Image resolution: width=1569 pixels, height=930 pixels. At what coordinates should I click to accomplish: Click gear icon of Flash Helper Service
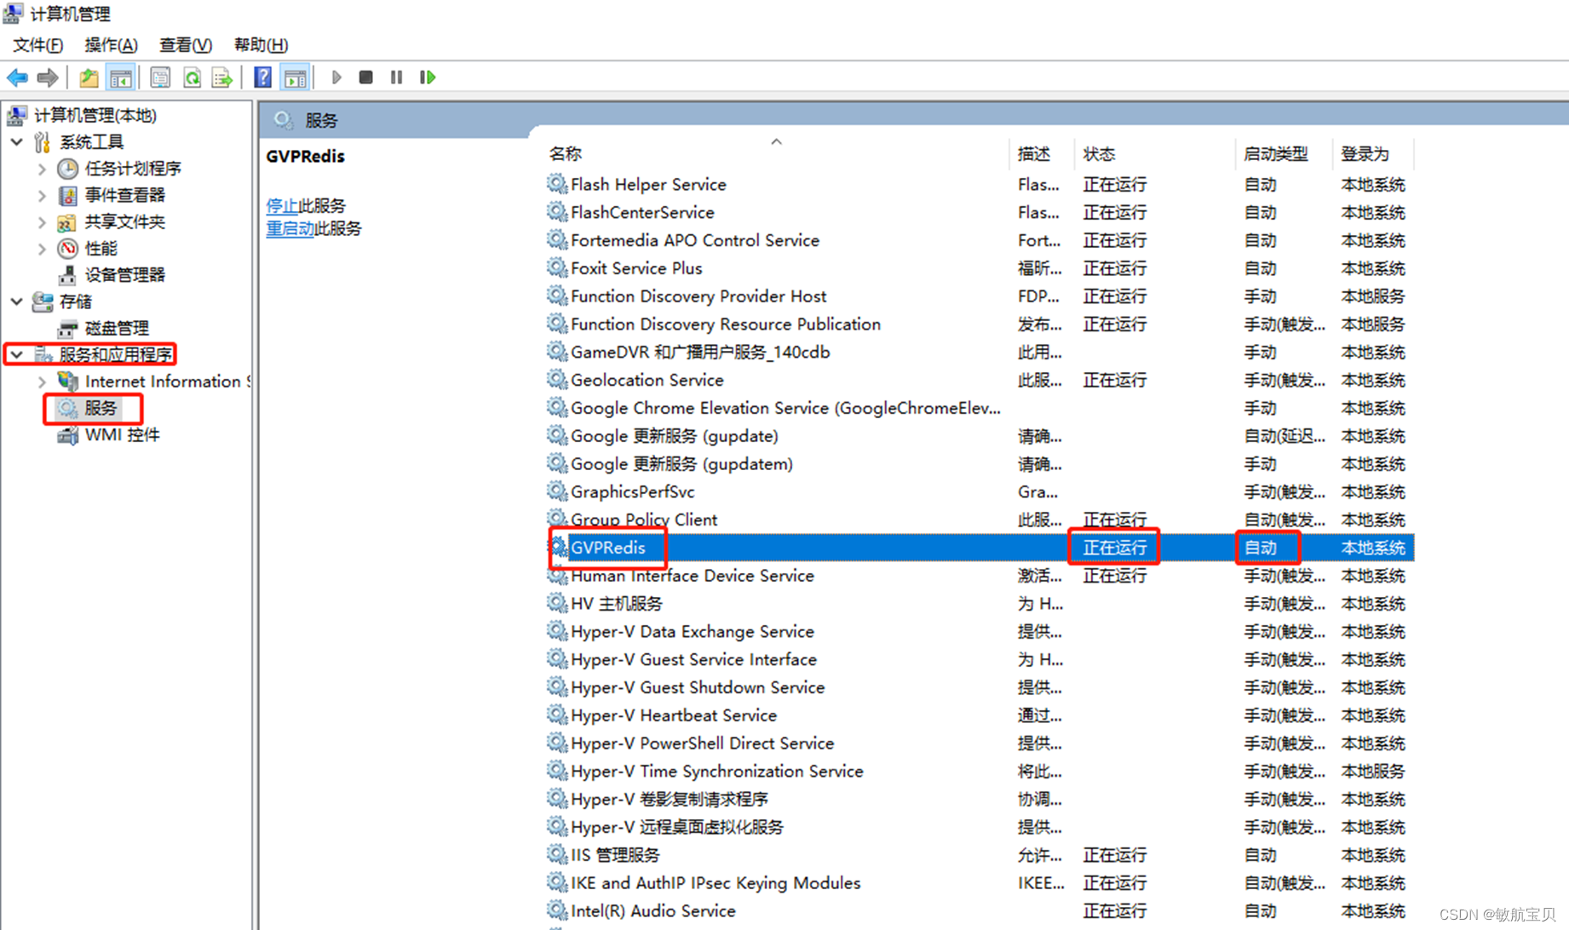click(557, 184)
